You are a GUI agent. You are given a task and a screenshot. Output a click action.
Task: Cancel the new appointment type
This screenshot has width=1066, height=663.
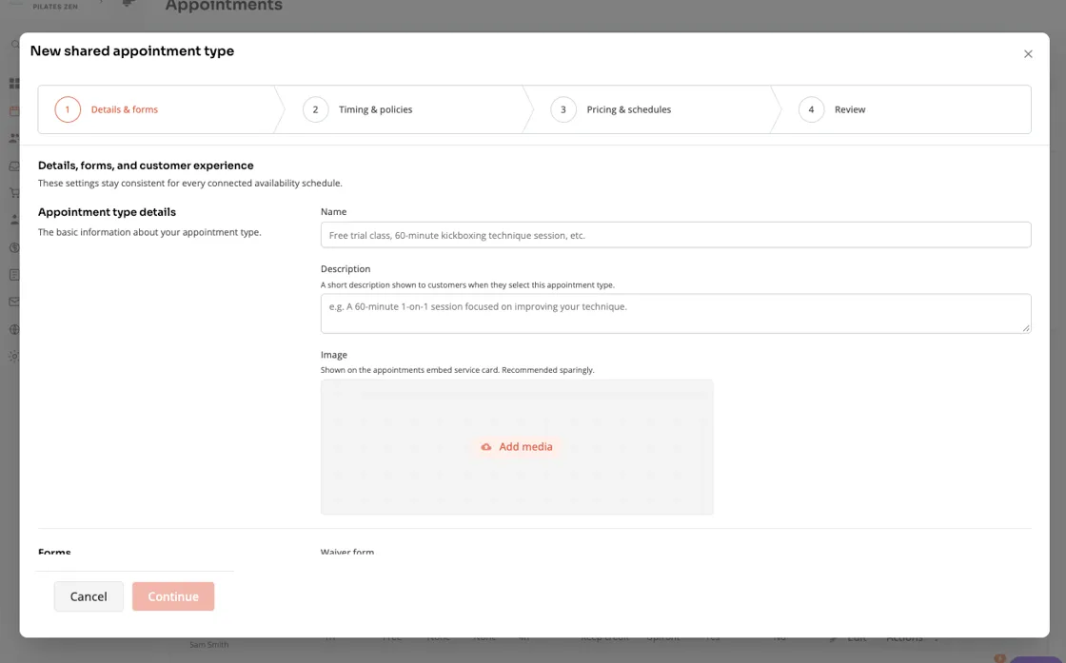tap(89, 596)
